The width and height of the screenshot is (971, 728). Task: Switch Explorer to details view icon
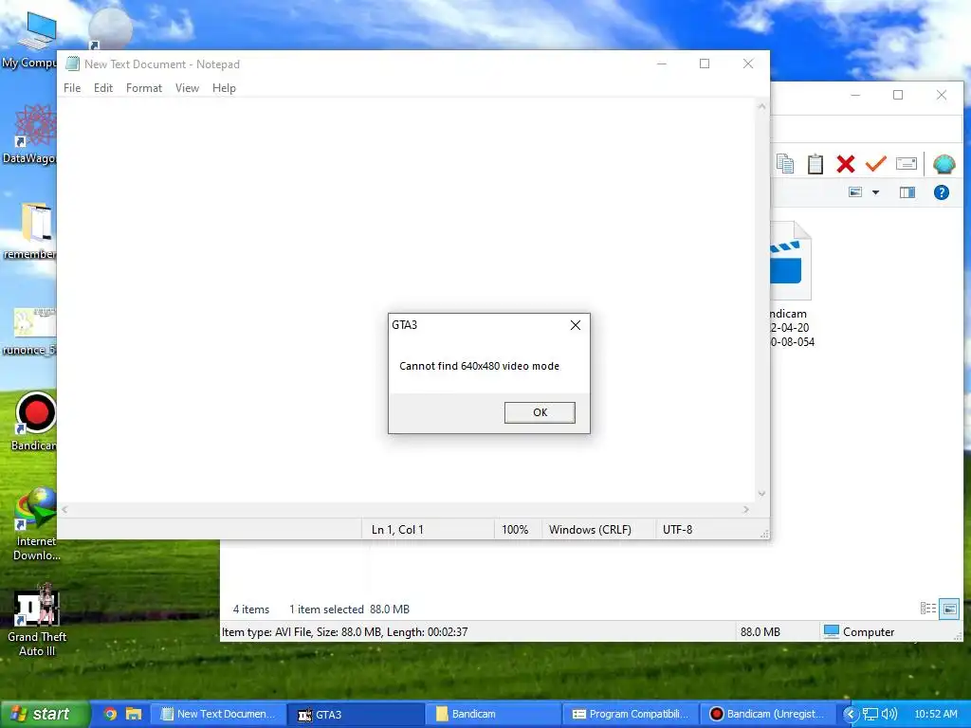coord(927,609)
